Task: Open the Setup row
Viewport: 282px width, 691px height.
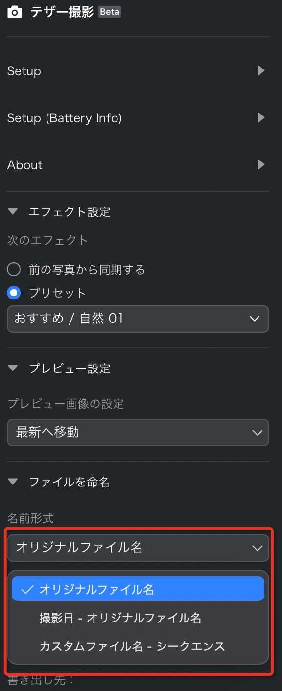Action: (138, 71)
